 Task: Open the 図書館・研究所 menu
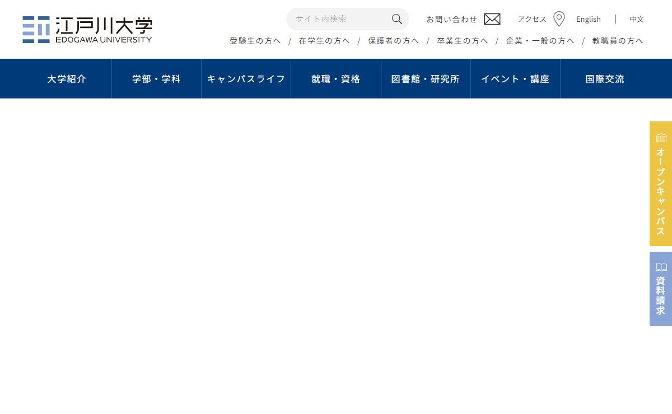click(x=426, y=79)
